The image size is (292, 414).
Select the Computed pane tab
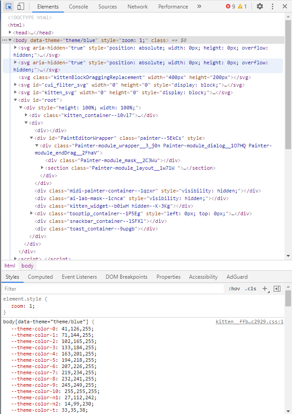40,277
